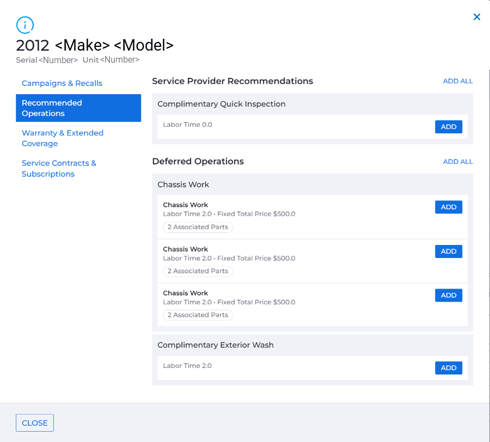The image size is (490, 442).
Task: Expand second Chassis Work 2 Associated Parts
Action: click(x=198, y=271)
